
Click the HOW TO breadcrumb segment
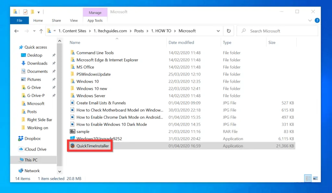click(163, 31)
